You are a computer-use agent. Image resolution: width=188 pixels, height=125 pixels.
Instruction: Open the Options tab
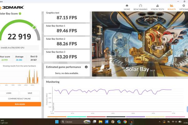(x=183, y=7)
